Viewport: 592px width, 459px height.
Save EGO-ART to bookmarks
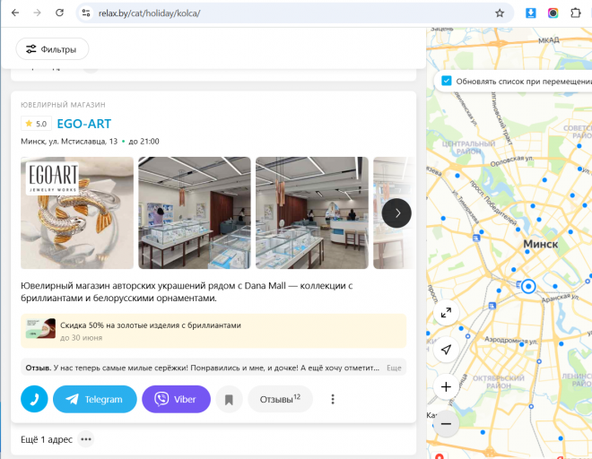229,399
